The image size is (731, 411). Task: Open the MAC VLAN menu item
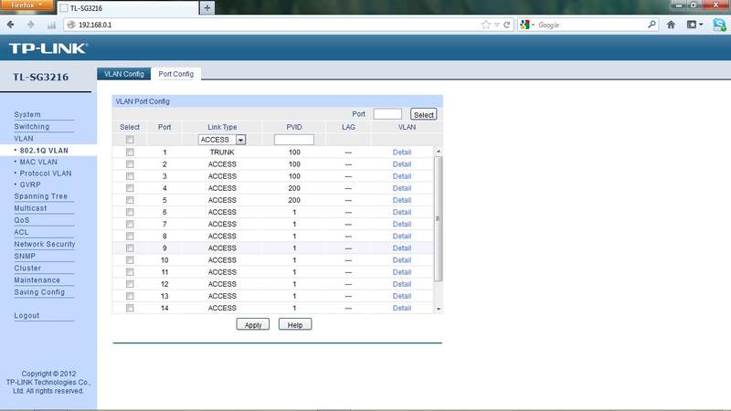[x=38, y=163]
